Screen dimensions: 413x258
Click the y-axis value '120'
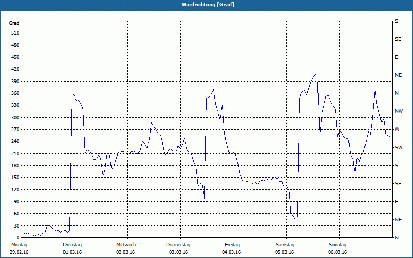pos(15,189)
